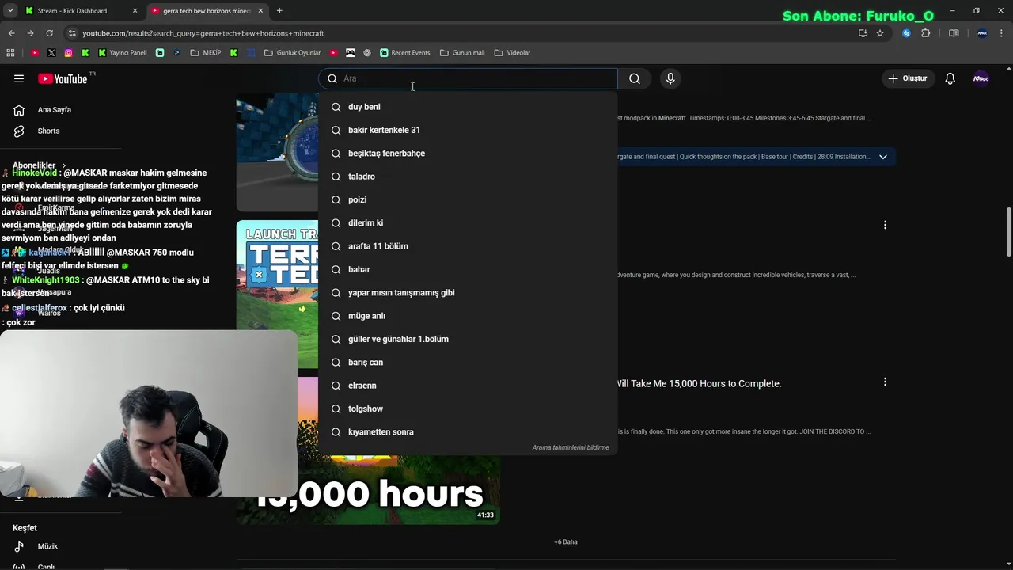1013x570 pixels.
Task: Click the Müzik note icon
Action: [x=19, y=546]
